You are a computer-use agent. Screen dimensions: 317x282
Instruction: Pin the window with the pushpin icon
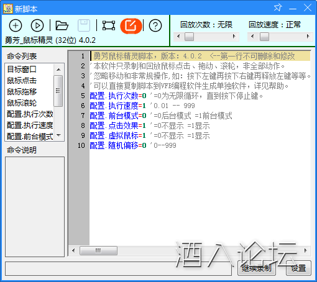[x=278, y=8]
